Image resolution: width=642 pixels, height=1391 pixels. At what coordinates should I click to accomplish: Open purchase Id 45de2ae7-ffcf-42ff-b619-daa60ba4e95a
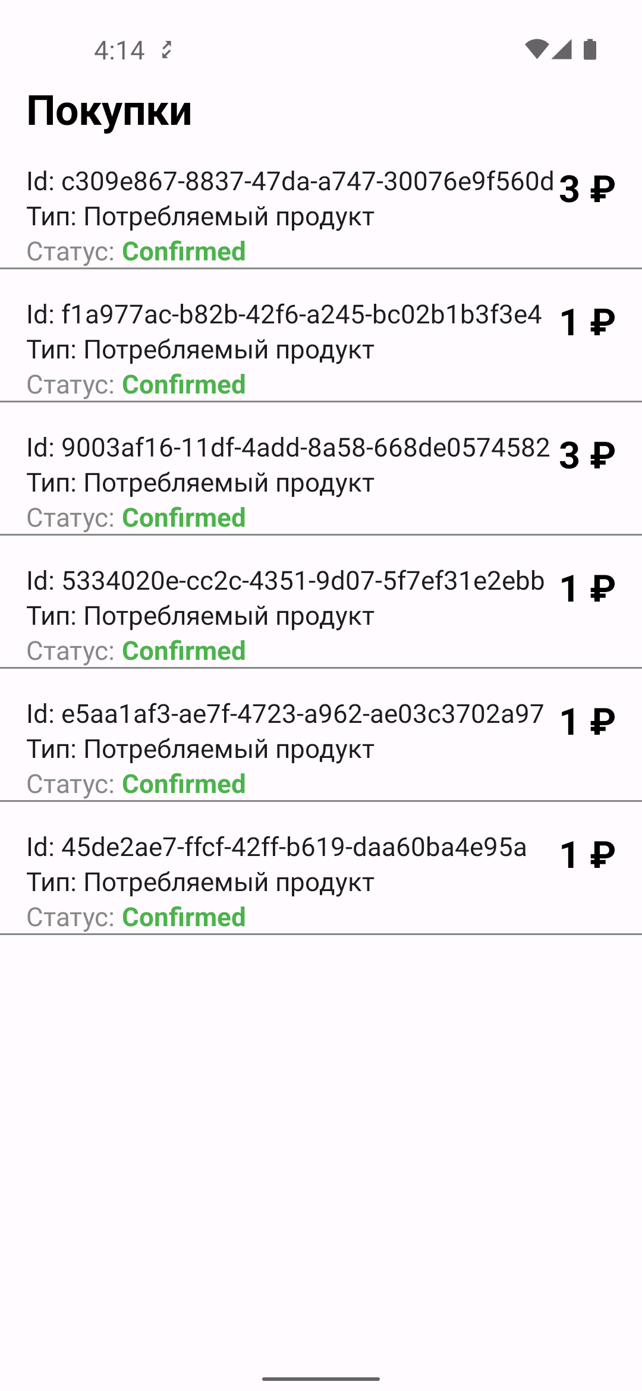click(x=321, y=882)
